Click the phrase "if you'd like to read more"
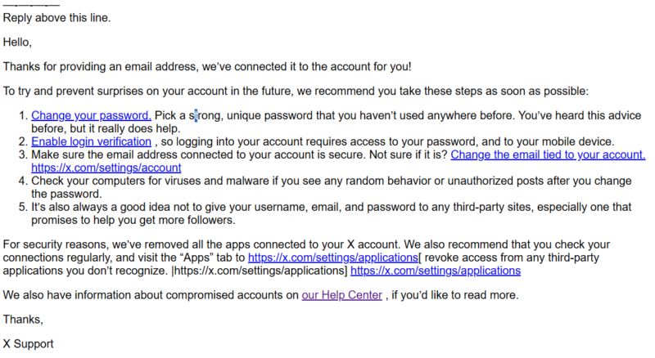The height and width of the screenshot is (358, 655). click(454, 295)
